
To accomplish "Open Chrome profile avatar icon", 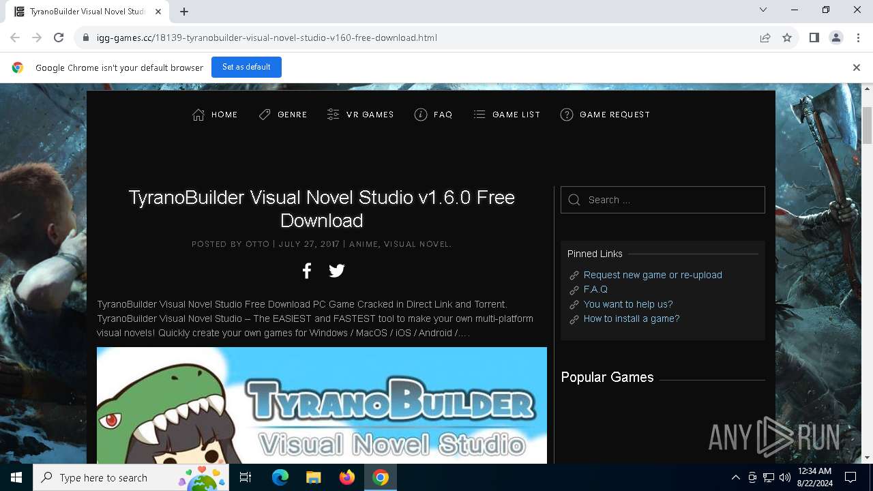I will [x=836, y=38].
